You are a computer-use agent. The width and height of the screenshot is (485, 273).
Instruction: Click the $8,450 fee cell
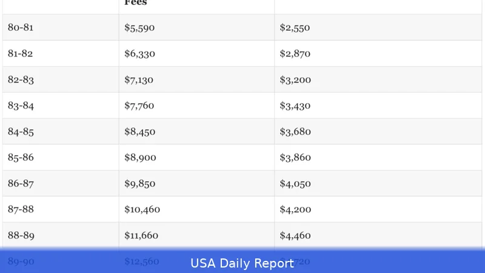[x=139, y=132]
